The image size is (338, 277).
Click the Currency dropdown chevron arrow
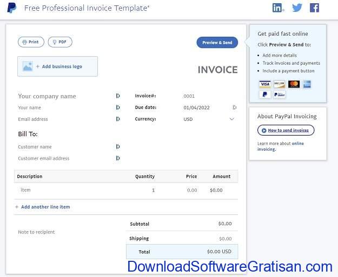pyautogui.click(x=231, y=119)
